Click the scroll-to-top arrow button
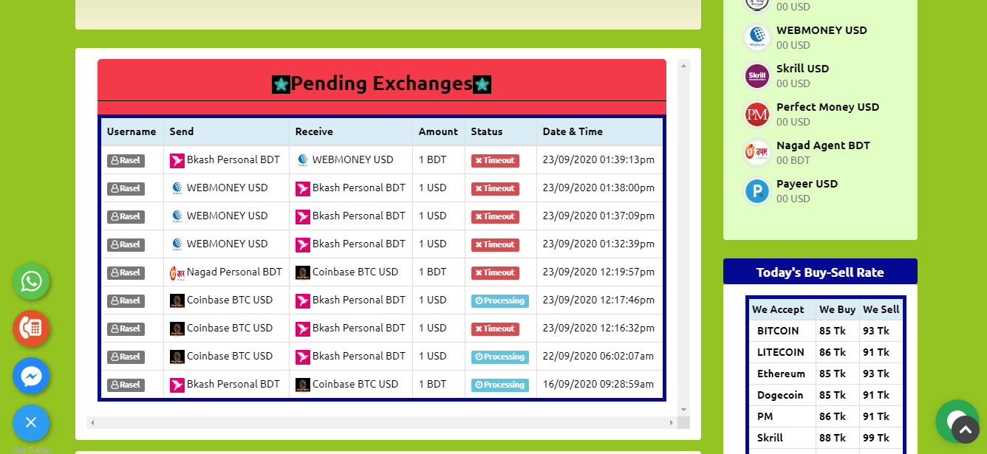Screen dimensions: 987x454 coord(966,430)
